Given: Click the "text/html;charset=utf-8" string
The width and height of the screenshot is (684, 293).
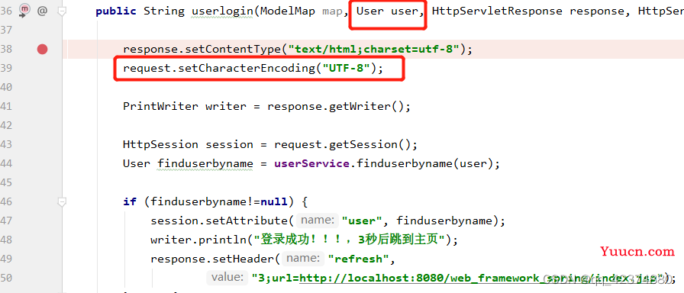Looking at the screenshot, I should tap(373, 50).
